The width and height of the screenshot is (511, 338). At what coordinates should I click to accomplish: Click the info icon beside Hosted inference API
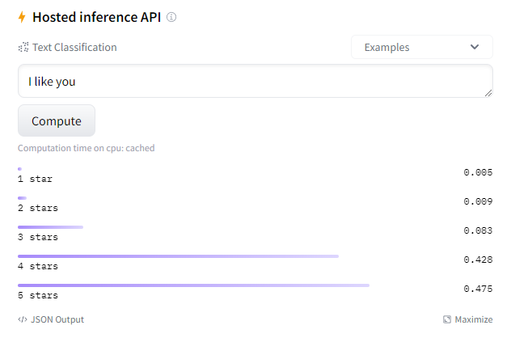click(171, 17)
